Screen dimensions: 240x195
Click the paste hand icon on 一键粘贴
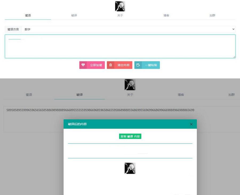point(138,65)
